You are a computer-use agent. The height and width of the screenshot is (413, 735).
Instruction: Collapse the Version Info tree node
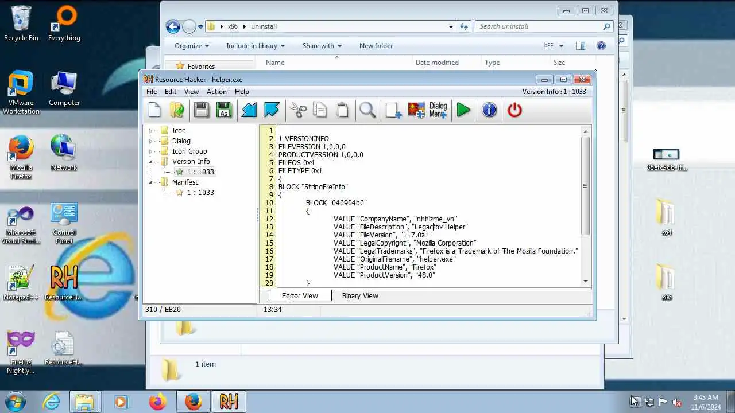coord(151,162)
